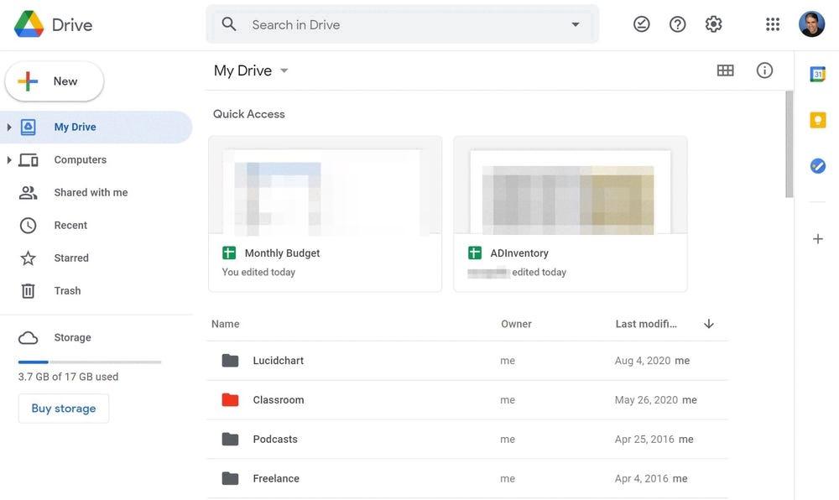839x500 pixels.
Task: Click the May 26, 2020 date
Action: coord(646,400)
